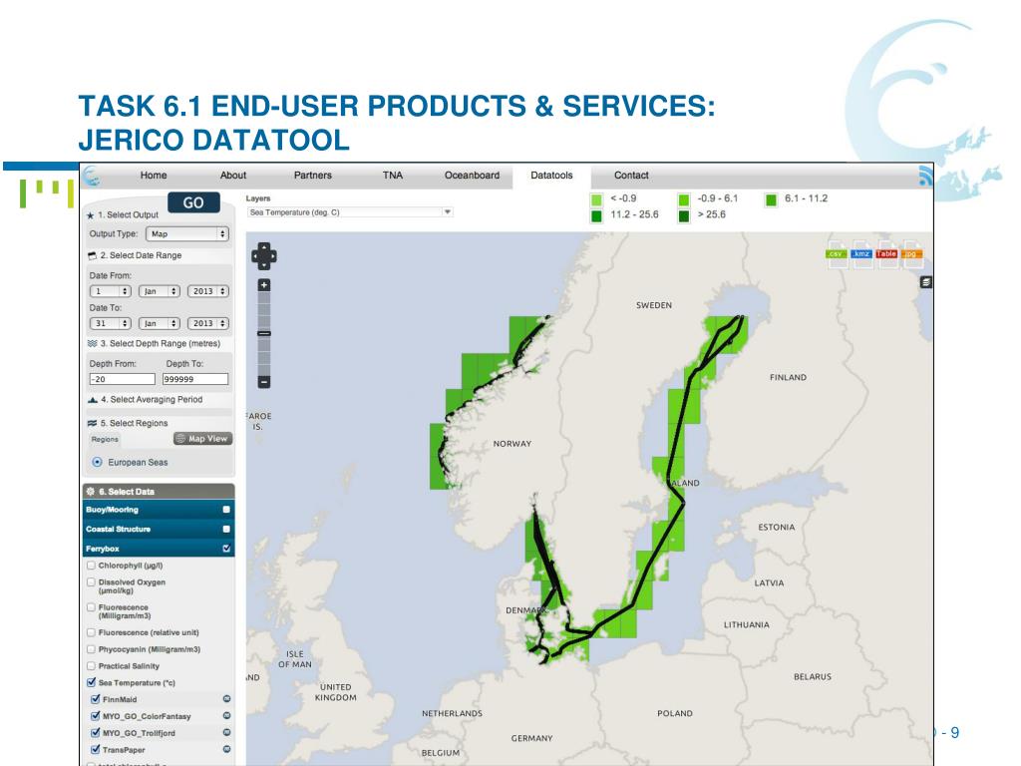This screenshot has width=1021, height=766.
Task: Click the Regions tab label
Action: tap(105, 439)
